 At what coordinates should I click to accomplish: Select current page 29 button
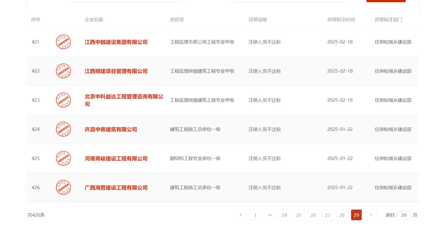click(356, 215)
